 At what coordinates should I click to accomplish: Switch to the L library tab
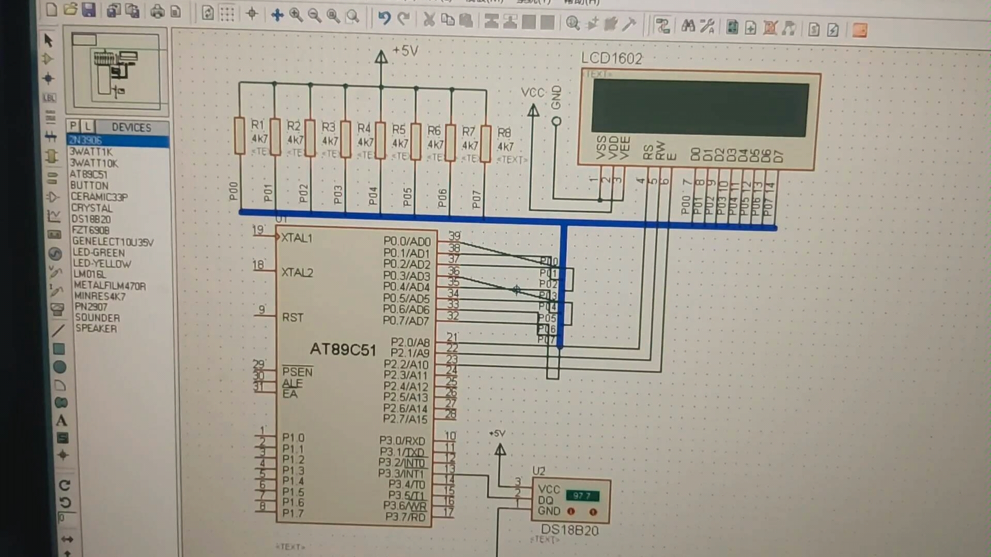pyautogui.click(x=87, y=126)
